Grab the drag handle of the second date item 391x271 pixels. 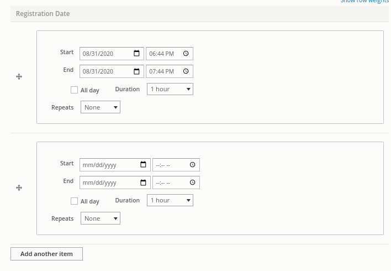pyautogui.click(x=19, y=188)
